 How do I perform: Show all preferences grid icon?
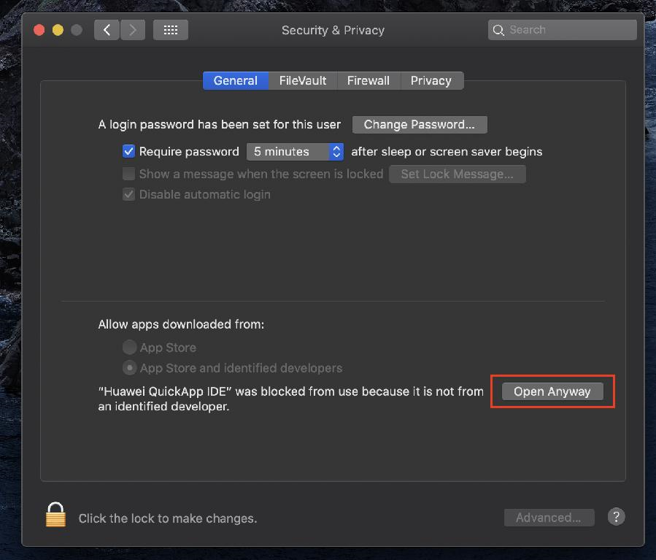coord(170,30)
